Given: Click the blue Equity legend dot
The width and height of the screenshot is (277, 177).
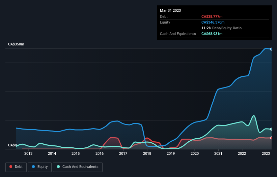Looking at the screenshot, I should pos(33,167).
